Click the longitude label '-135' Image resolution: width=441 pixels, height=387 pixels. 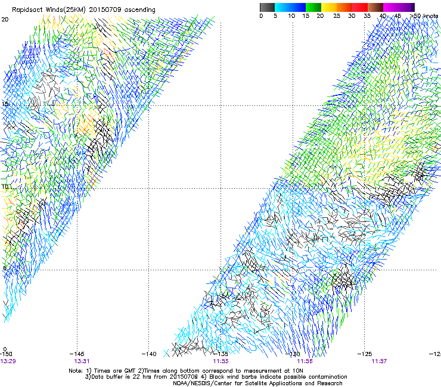tap(220, 354)
